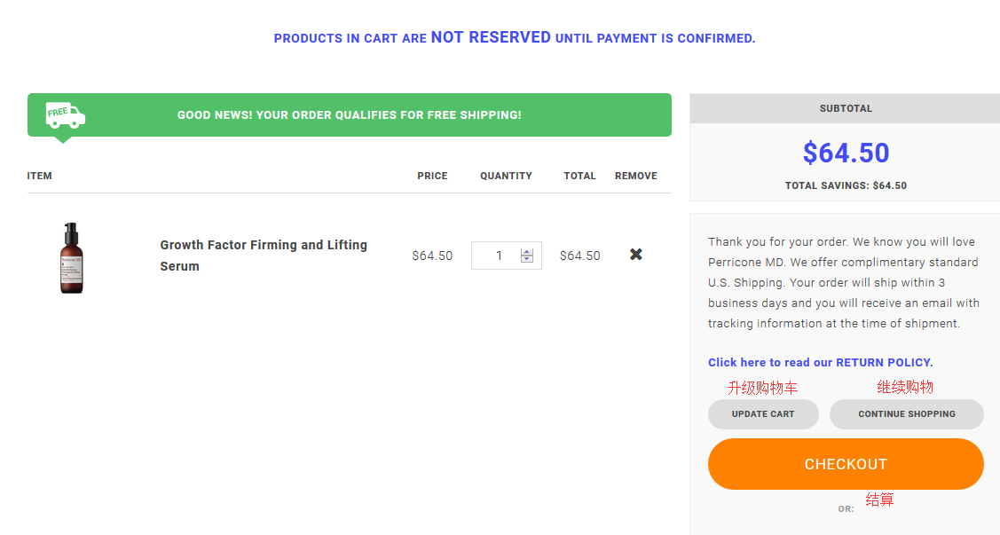1000x535 pixels.
Task: Open the serum bottle product thumbnail
Action: coord(72,257)
